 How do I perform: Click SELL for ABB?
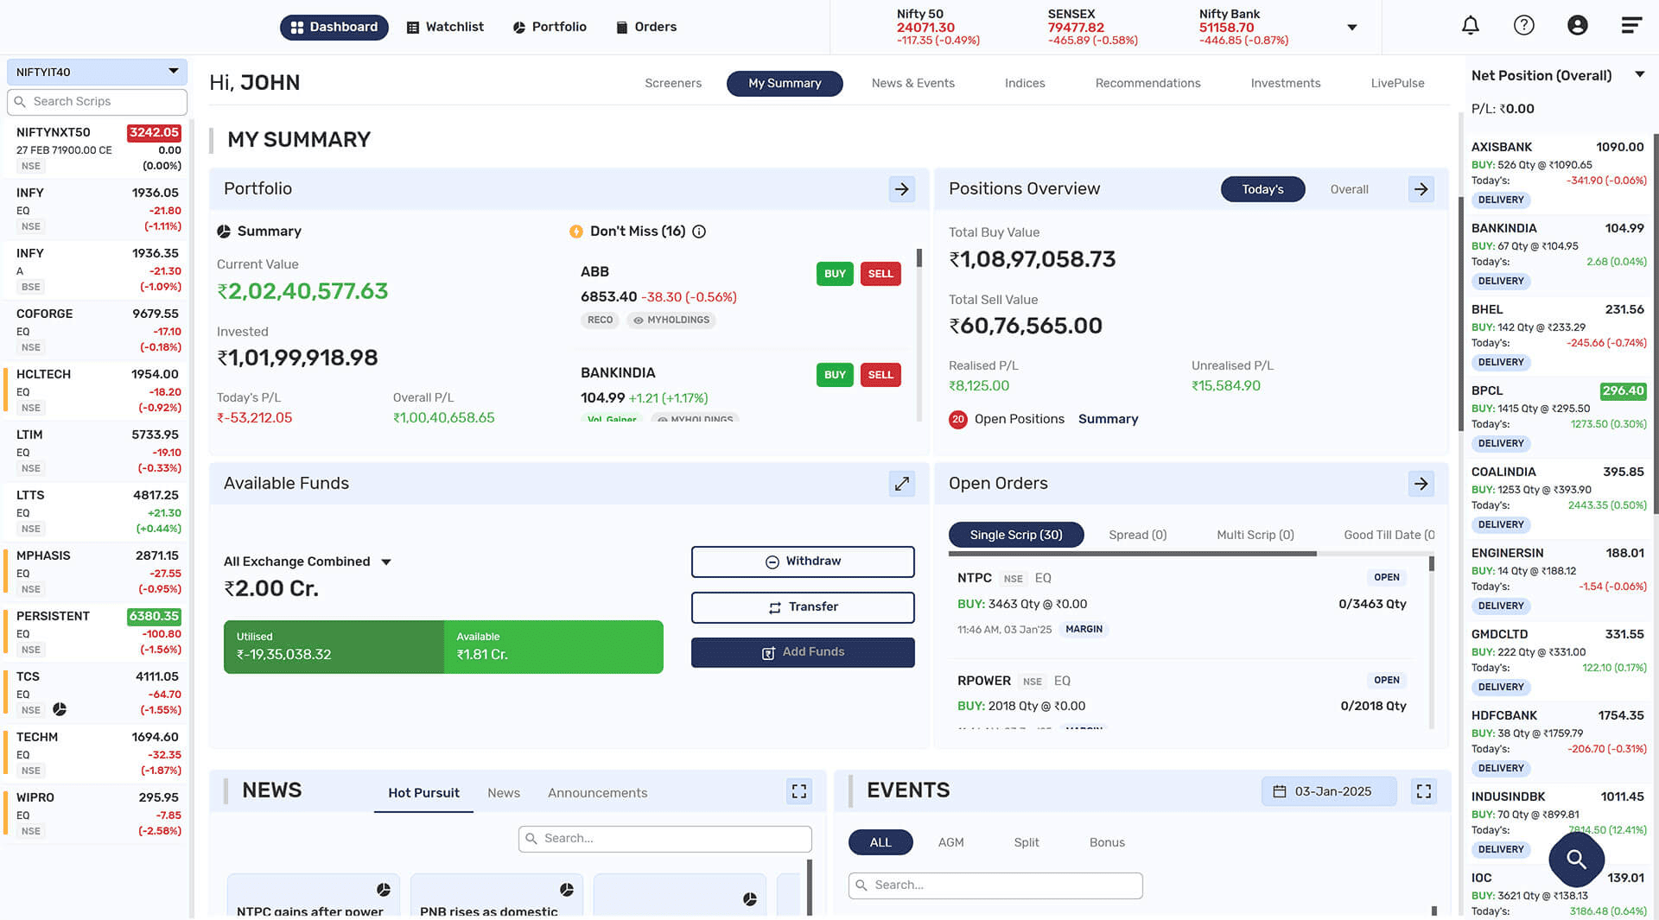tap(880, 274)
